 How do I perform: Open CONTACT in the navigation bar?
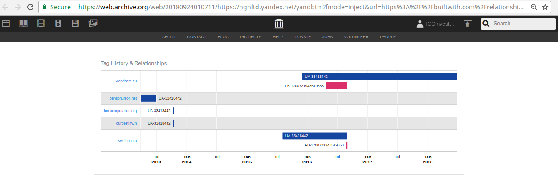pyautogui.click(x=196, y=37)
